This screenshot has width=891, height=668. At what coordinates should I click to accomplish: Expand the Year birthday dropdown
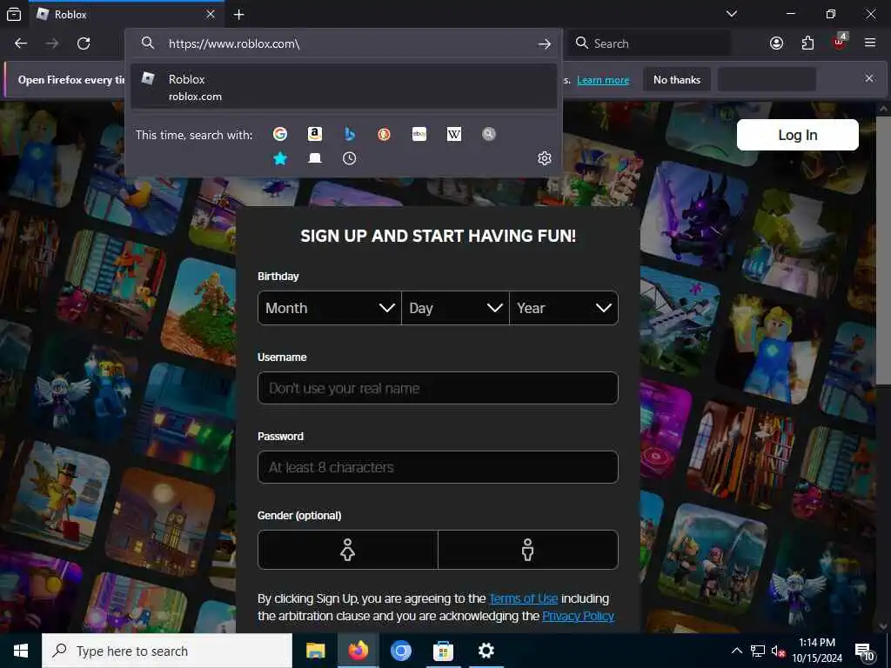tap(564, 308)
